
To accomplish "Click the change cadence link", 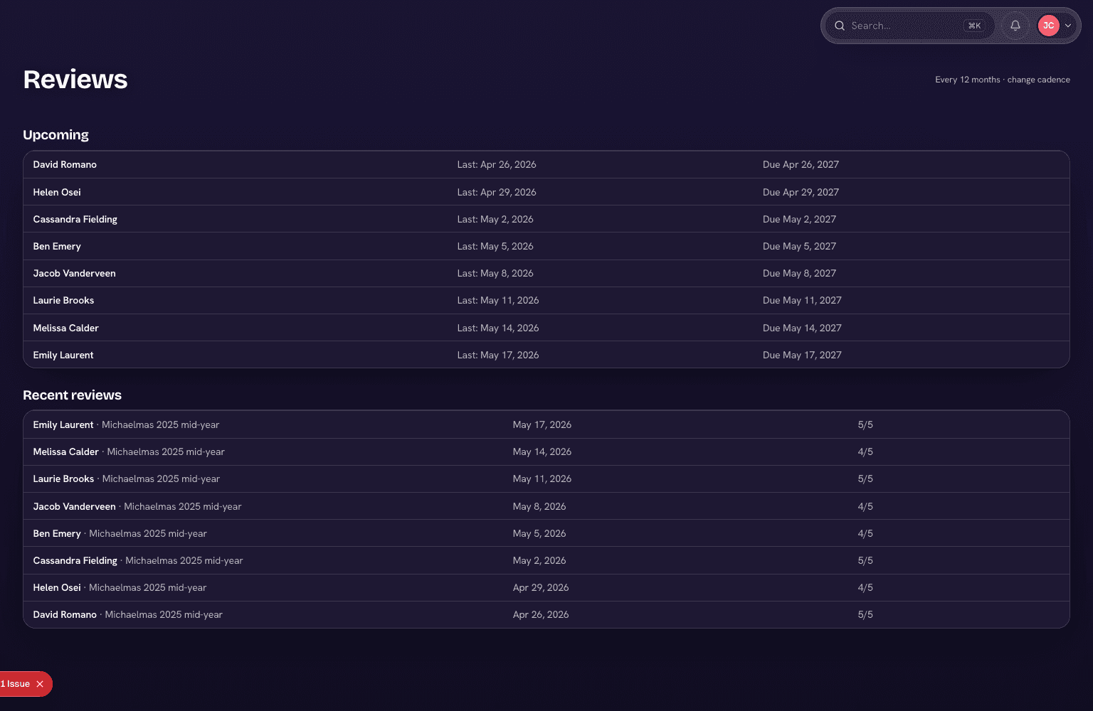I will pyautogui.click(x=1038, y=80).
